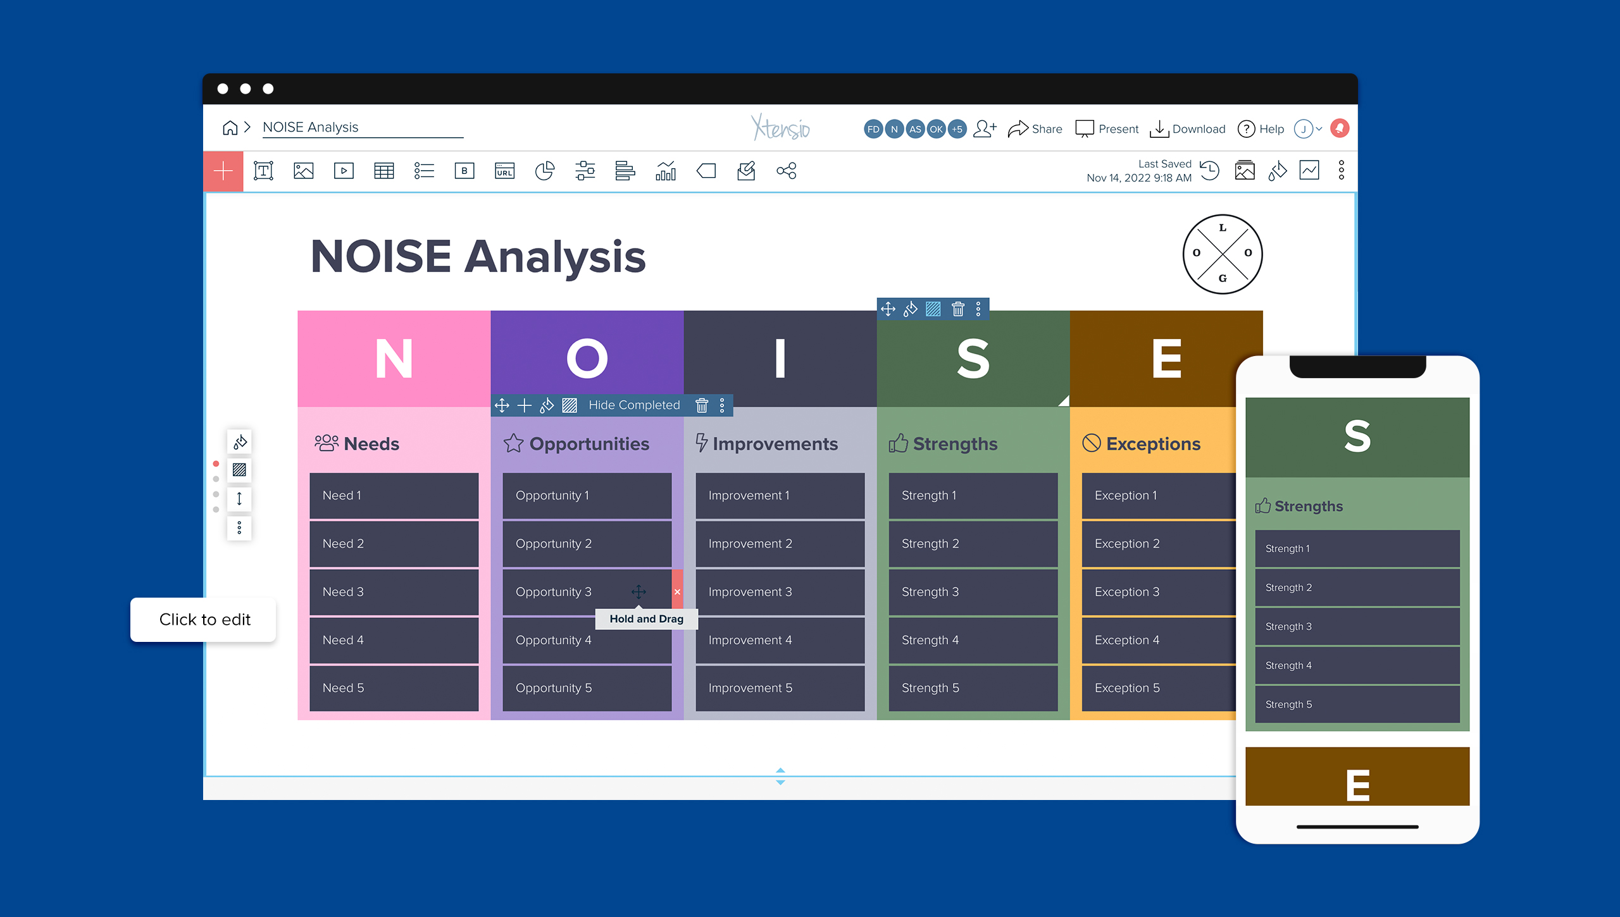Click the red section indicator dot in left sidebar

[x=216, y=464]
